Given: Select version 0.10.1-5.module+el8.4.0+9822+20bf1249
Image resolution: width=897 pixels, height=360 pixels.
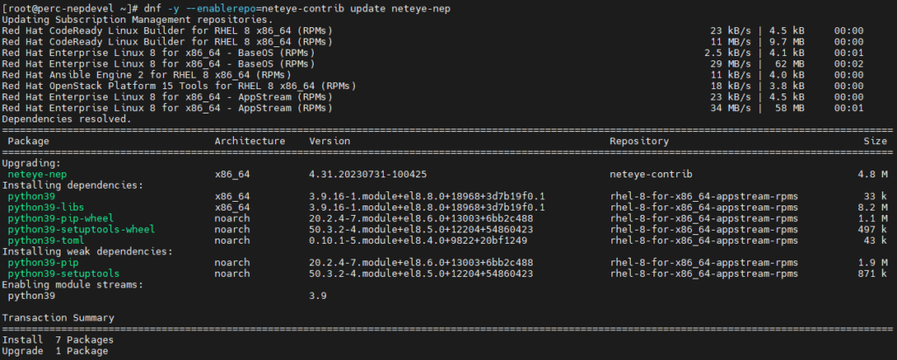Looking at the screenshot, I should 418,241.
